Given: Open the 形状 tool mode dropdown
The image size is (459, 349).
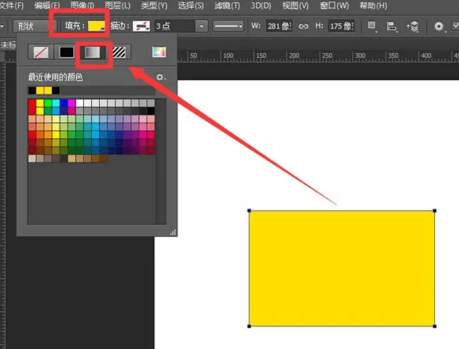Looking at the screenshot, I should point(34,27).
